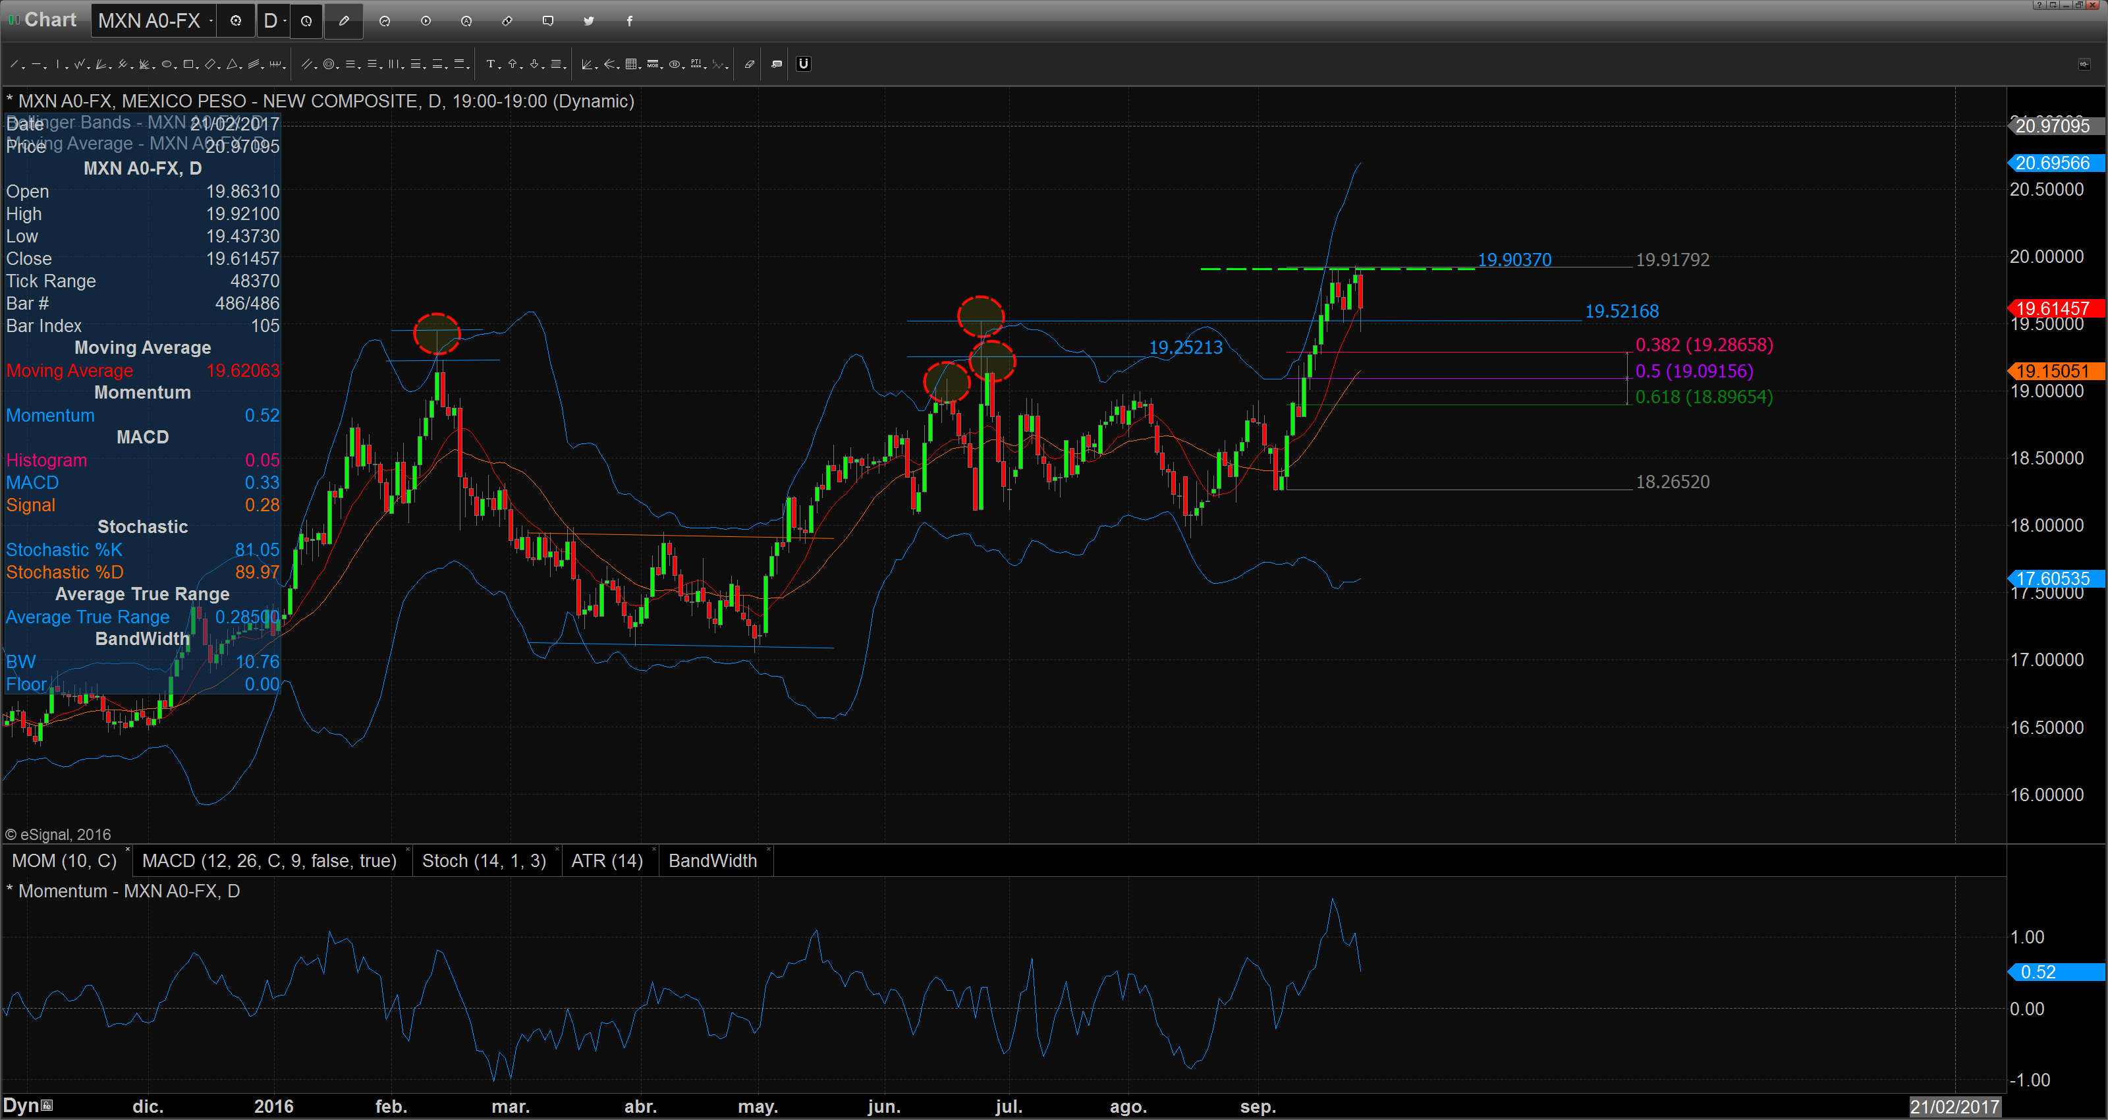
Task: Select the rectangle drawing tool
Action: [x=188, y=64]
